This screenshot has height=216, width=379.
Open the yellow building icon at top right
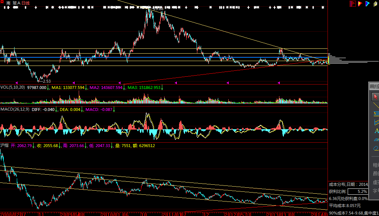coord(375,4)
